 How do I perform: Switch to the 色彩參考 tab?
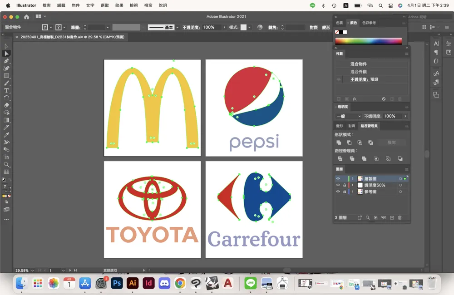(369, 23)
